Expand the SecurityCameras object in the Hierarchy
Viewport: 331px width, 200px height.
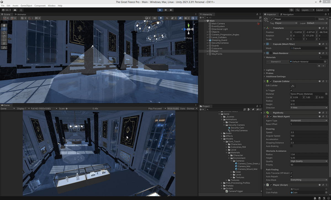tap(207, 43)
